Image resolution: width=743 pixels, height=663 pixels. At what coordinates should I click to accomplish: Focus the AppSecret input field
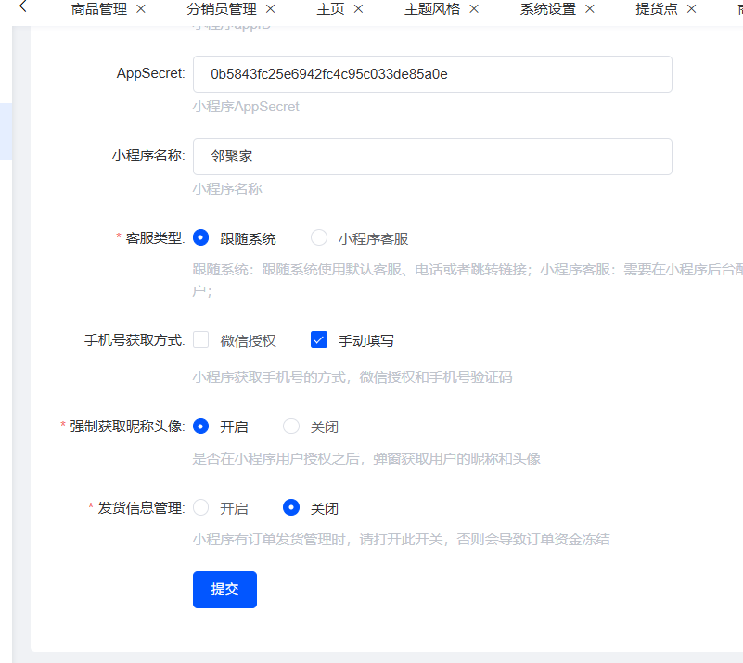(x=432, y=74)
